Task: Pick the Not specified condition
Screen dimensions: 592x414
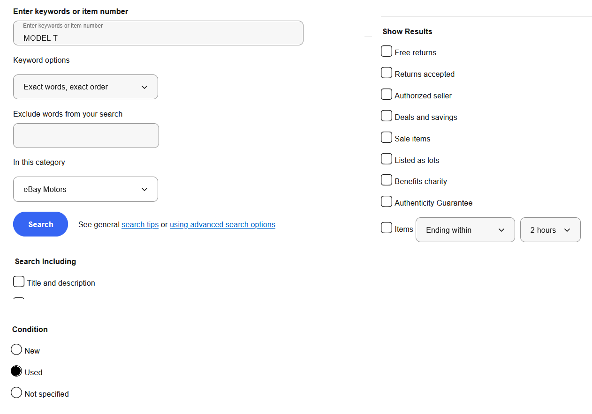Action: tap(16, 393)
